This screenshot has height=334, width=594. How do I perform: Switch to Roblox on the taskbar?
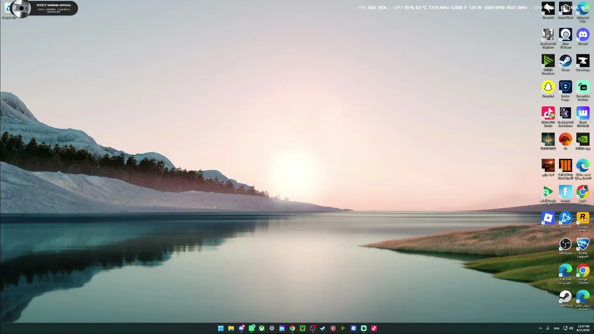(x=354, y=328)
